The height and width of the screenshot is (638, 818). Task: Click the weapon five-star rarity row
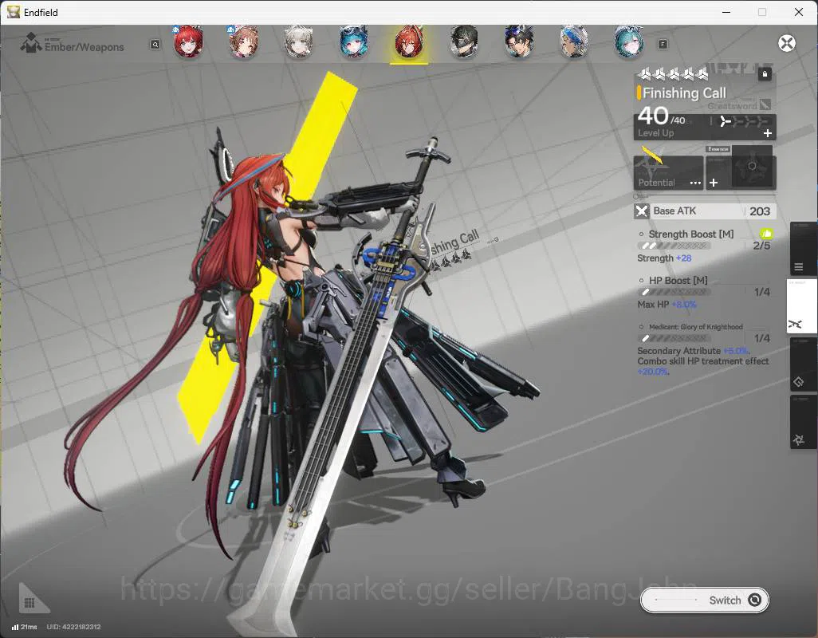673,74
